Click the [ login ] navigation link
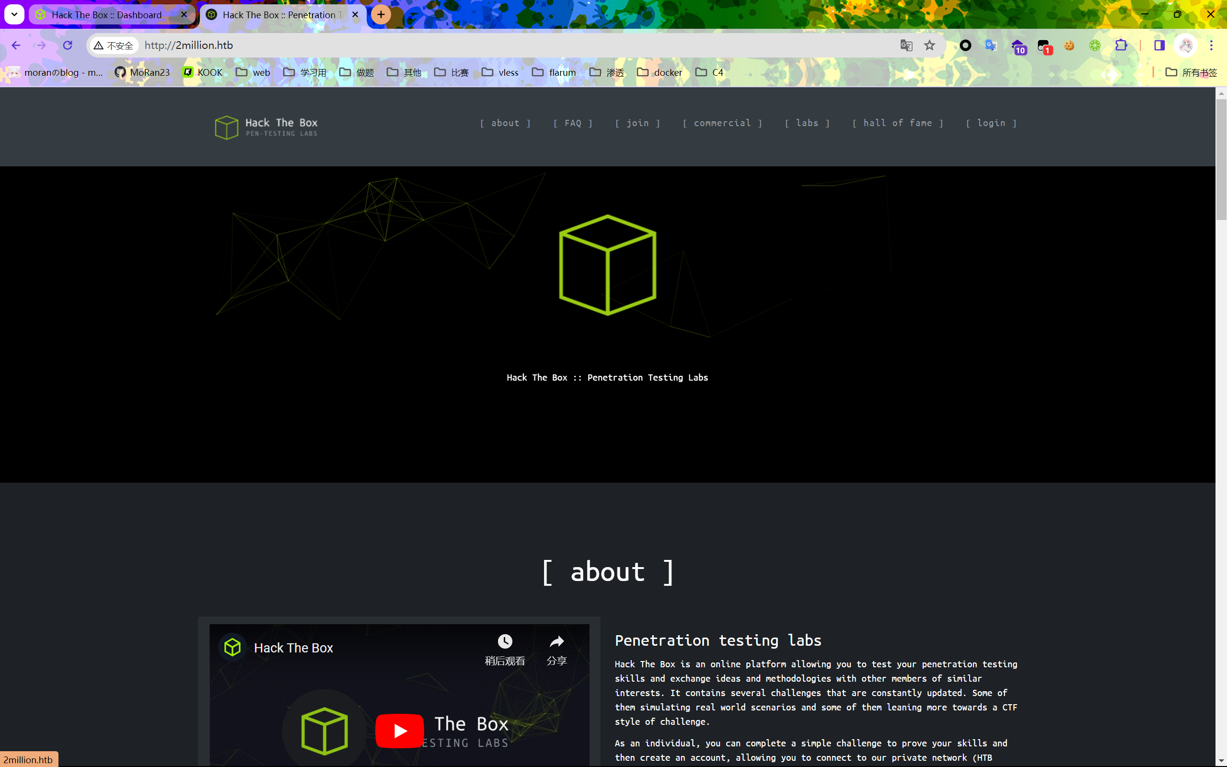This screenshot has width=1227, height=767. 991,123
